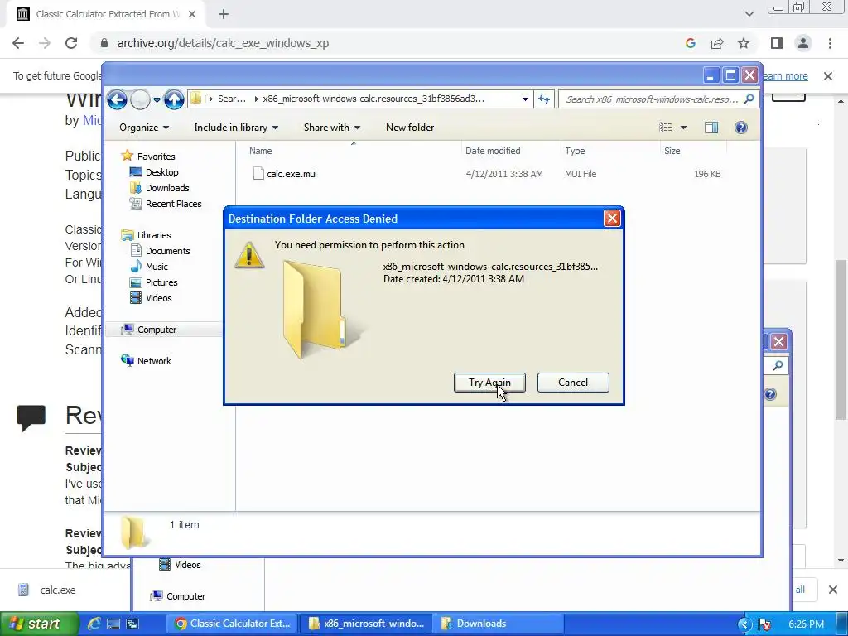Sort by Size column header
This screenshot has height=636, width=848.
pyautogui.click(x=672, y=151)
